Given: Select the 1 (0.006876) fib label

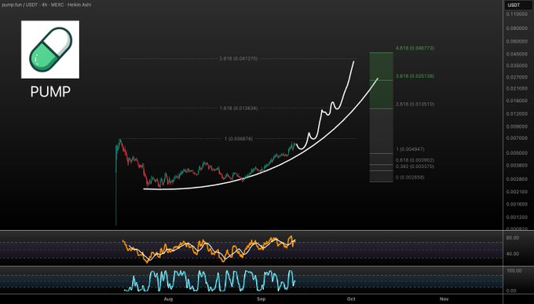Looking at the screenshot, I should point(239,139).
